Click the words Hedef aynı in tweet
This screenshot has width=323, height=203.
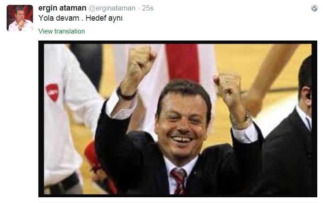[x=104, y=18]
